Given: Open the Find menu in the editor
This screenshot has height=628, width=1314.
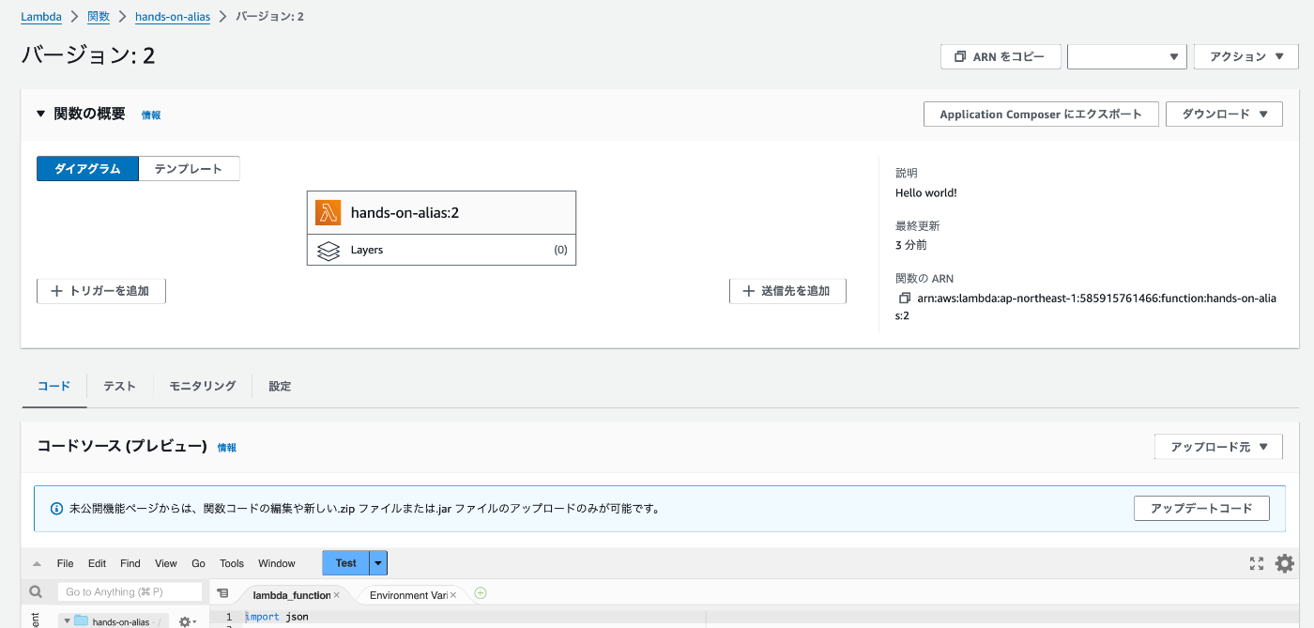Looking at the screenshot, I should pos(130,563).
